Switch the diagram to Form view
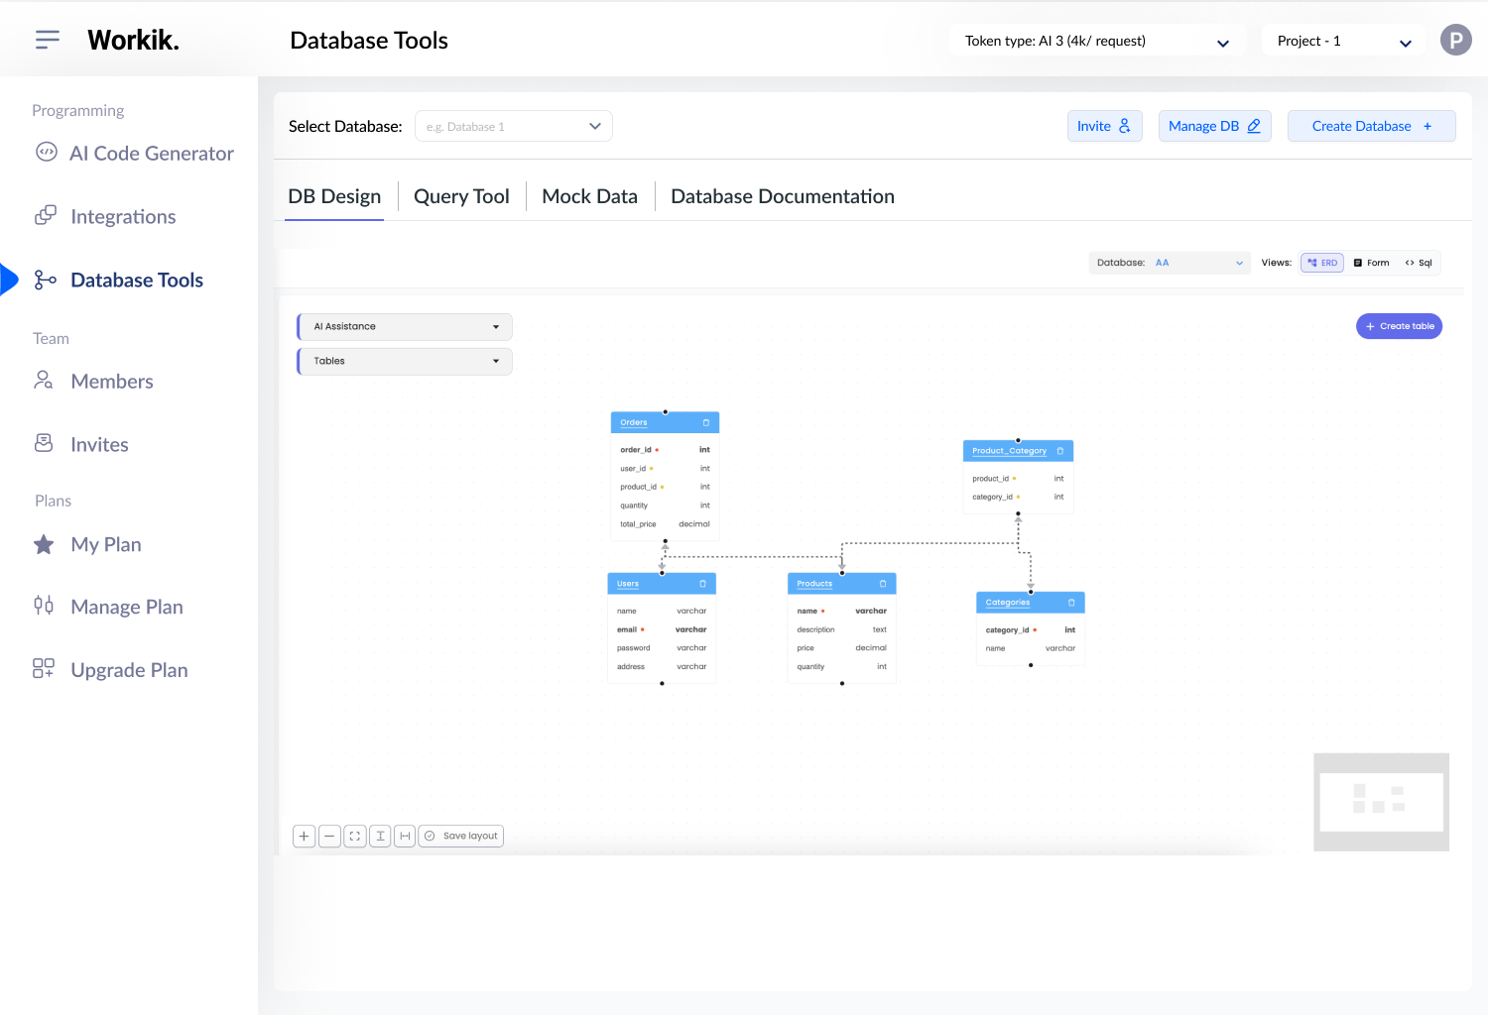The height and width of the screenshot is (1015, 1488). click(x=1371, y=262)
